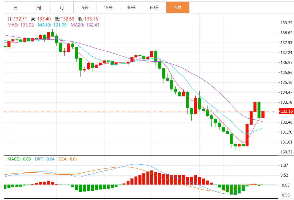
Task: Switch to the 60分 chart tab
Action: tap(154, 7)
